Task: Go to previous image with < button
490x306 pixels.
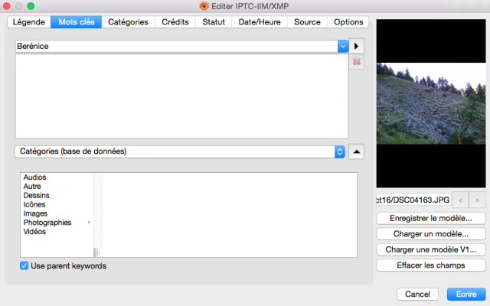Action: (460, 200)
